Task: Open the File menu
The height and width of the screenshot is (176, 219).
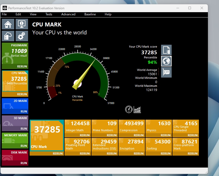Action: click(4, 14)
